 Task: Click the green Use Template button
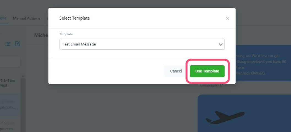click(207, 71)
